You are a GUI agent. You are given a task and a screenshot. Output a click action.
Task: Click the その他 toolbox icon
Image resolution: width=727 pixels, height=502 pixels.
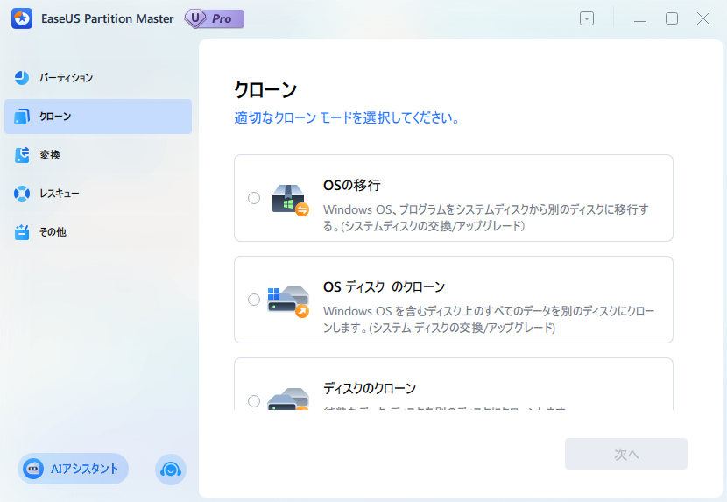[21, 232]
